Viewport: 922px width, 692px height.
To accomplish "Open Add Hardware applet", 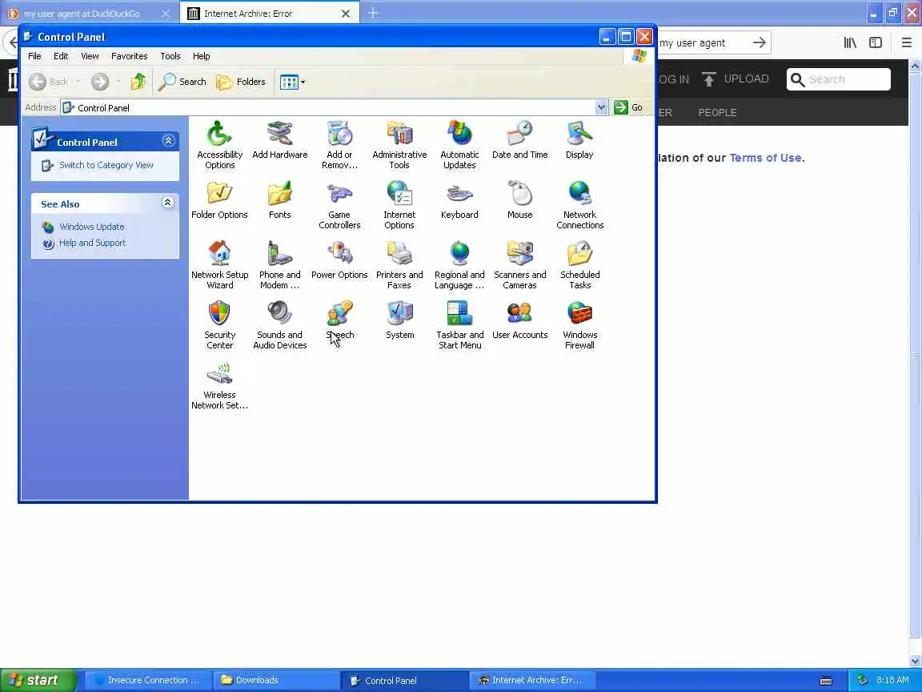I will [x=280, y=140].
